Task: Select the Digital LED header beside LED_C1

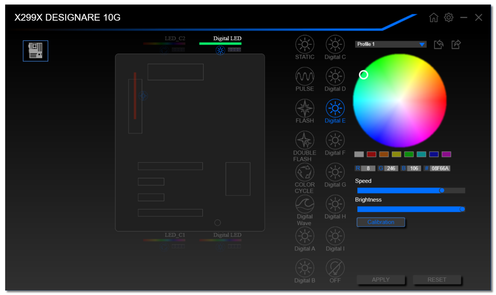Action: point(220,237)
